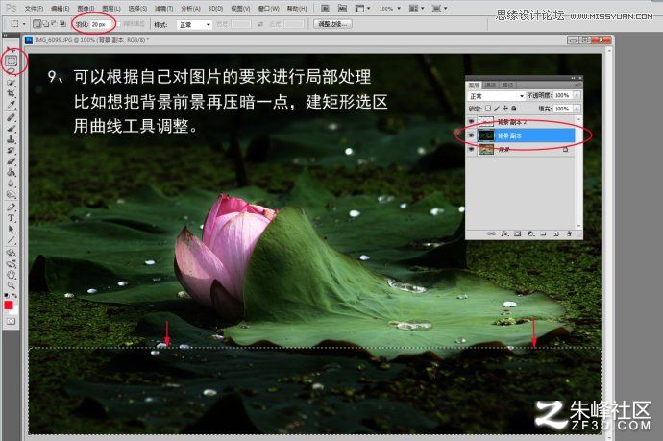
Task: Select the Blur tool
Action: (11, 184)
